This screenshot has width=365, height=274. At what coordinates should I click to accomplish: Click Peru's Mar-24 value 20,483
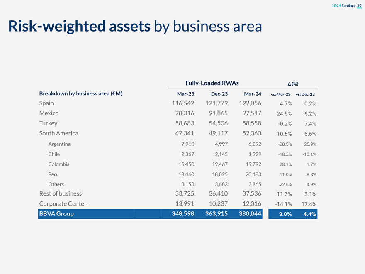tap(253, 174)
